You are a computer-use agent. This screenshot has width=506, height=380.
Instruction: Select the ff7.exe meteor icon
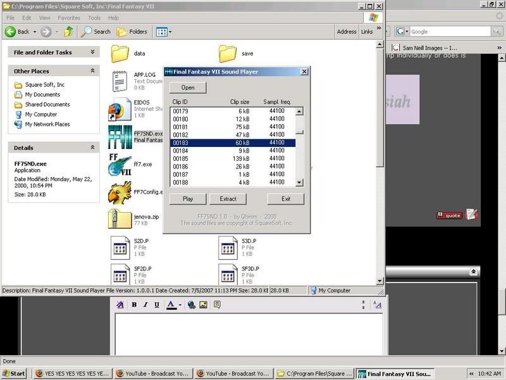point(120,165)
